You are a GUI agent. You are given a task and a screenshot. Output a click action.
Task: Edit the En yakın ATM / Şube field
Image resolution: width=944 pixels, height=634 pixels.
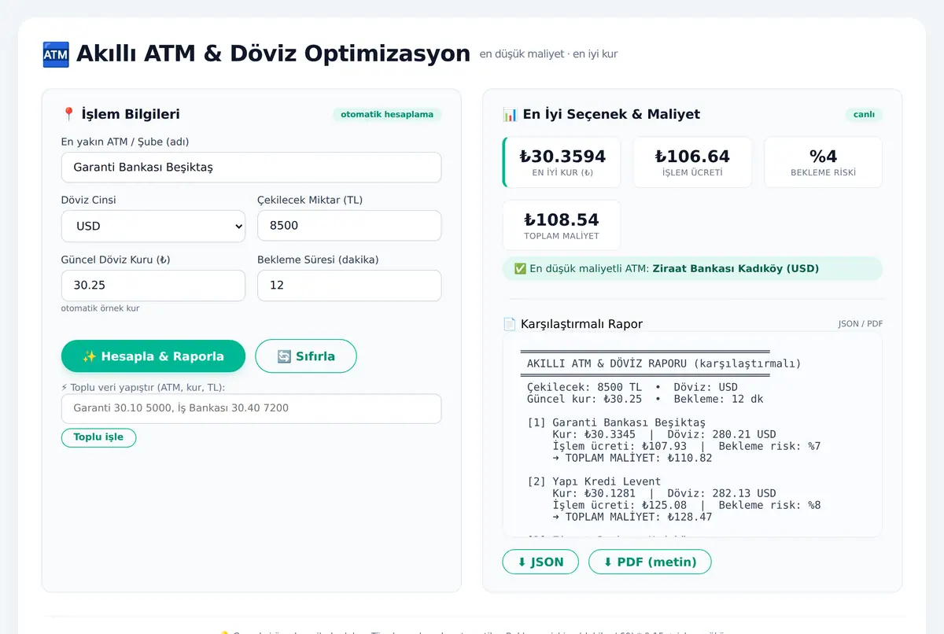coord(251,168)
